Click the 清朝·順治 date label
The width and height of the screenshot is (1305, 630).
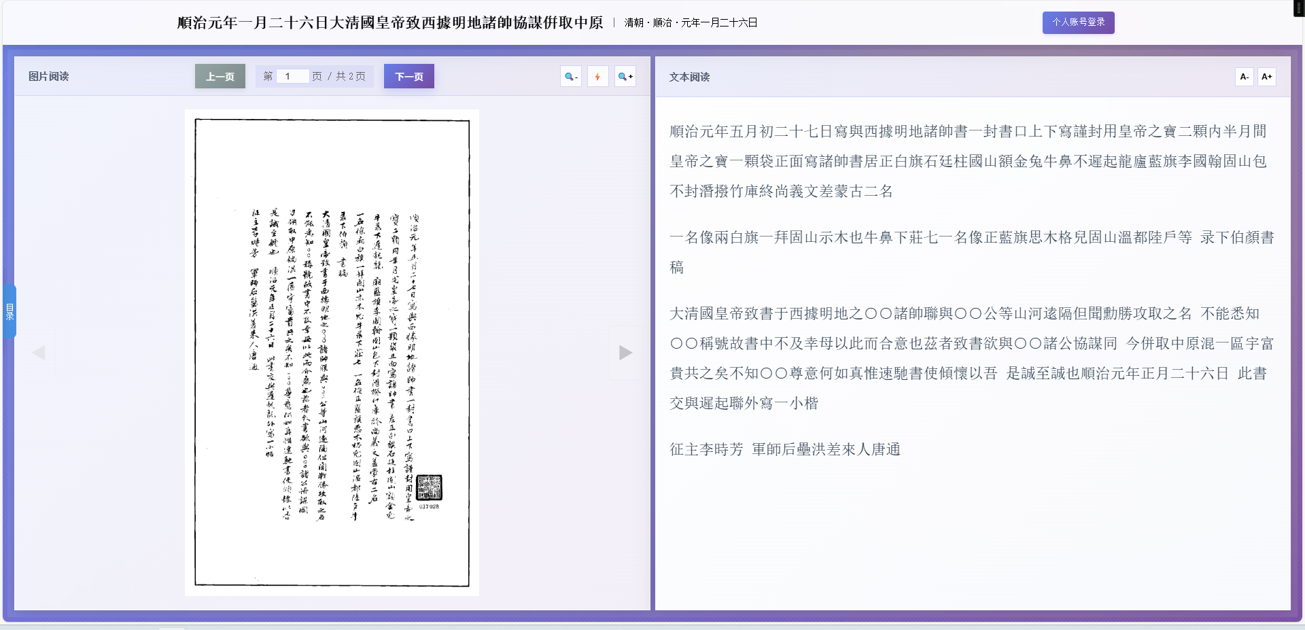(x=689, y=22)
